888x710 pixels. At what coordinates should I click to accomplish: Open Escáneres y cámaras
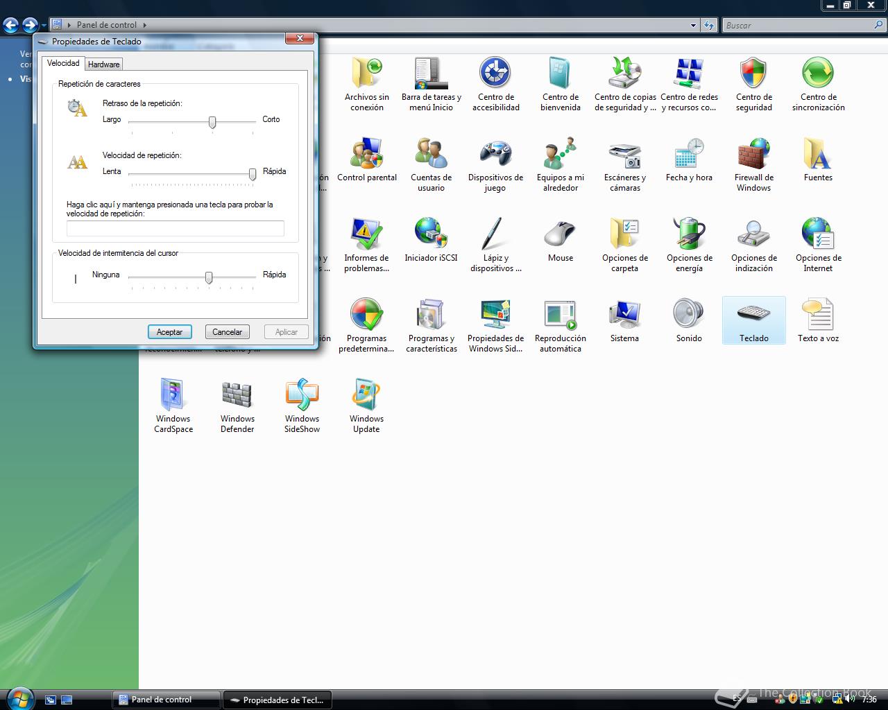pyautogui.click(x=624, y=165)
